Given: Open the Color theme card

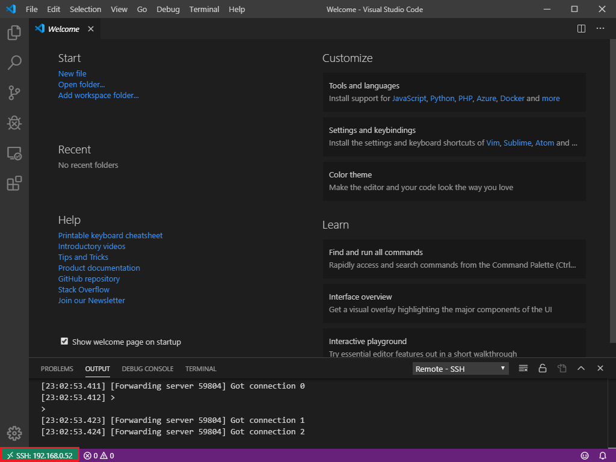Looking at the screenshot, I should 454,181.
